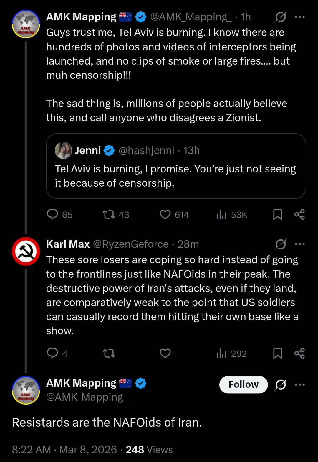Screen dimensions: 318x462
Task: Share Karl Max's reply
Action: 299,353
